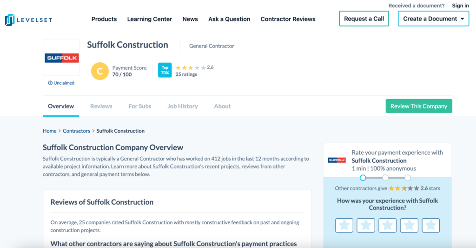Select the last step circle in progress bar
476x248 pixels.
[408, 178]
